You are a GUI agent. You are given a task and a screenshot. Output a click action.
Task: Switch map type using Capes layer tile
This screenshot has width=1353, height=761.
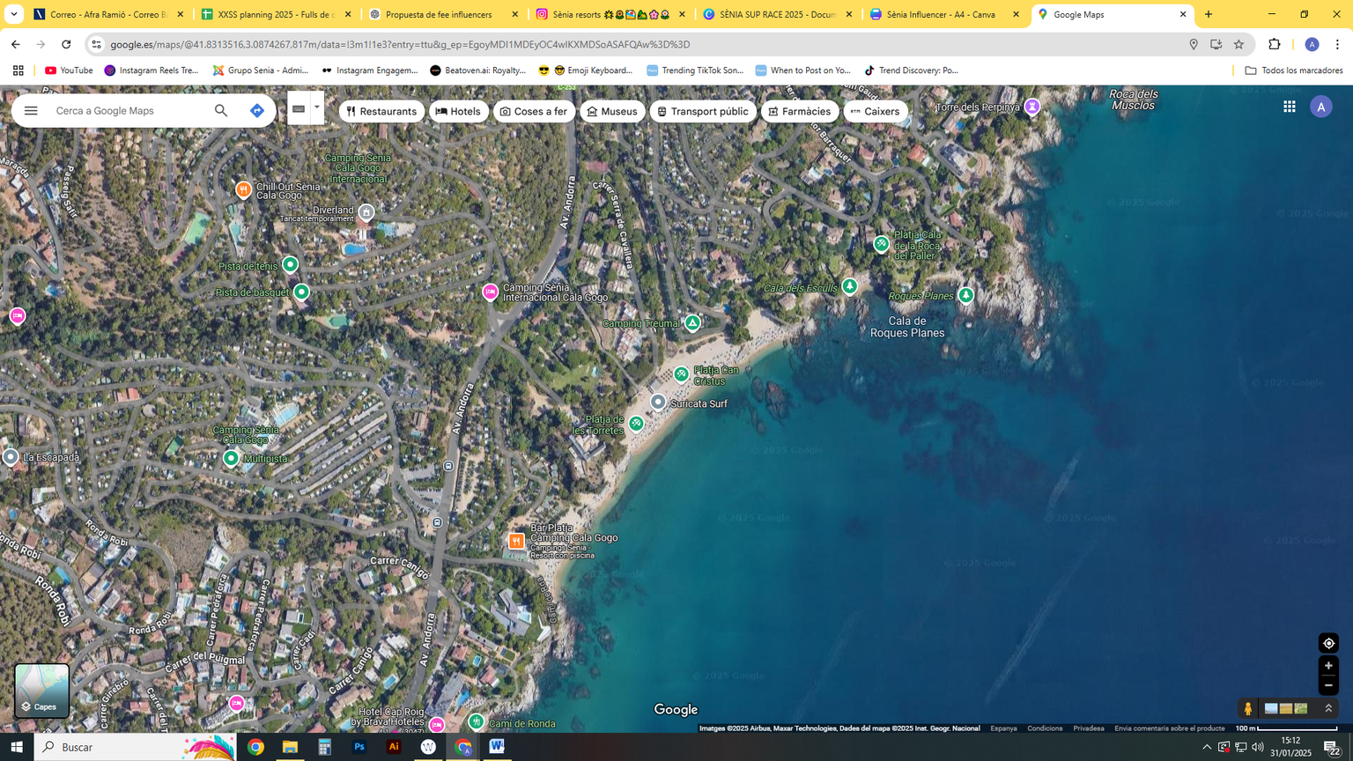[41, 691]
